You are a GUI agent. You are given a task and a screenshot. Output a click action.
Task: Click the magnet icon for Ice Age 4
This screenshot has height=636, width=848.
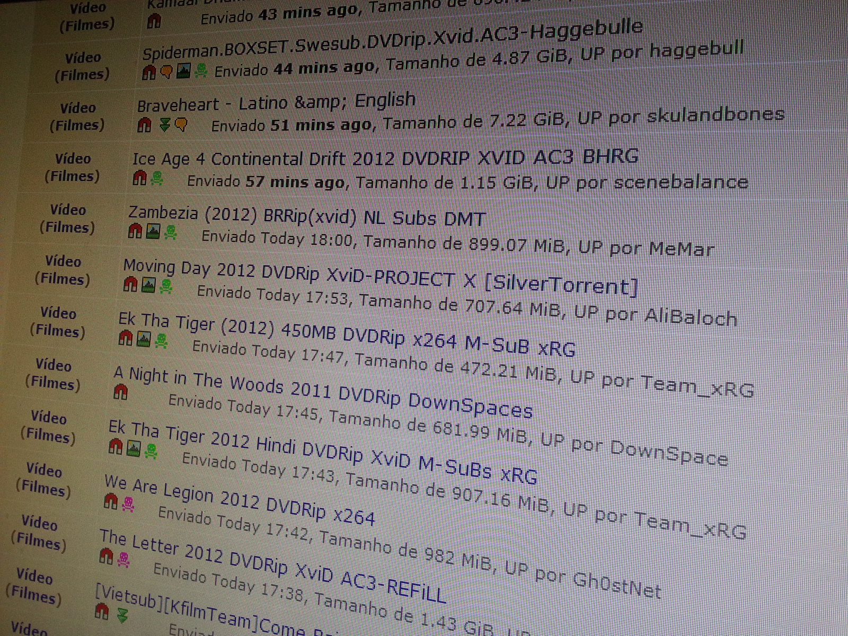pos(139,176)
